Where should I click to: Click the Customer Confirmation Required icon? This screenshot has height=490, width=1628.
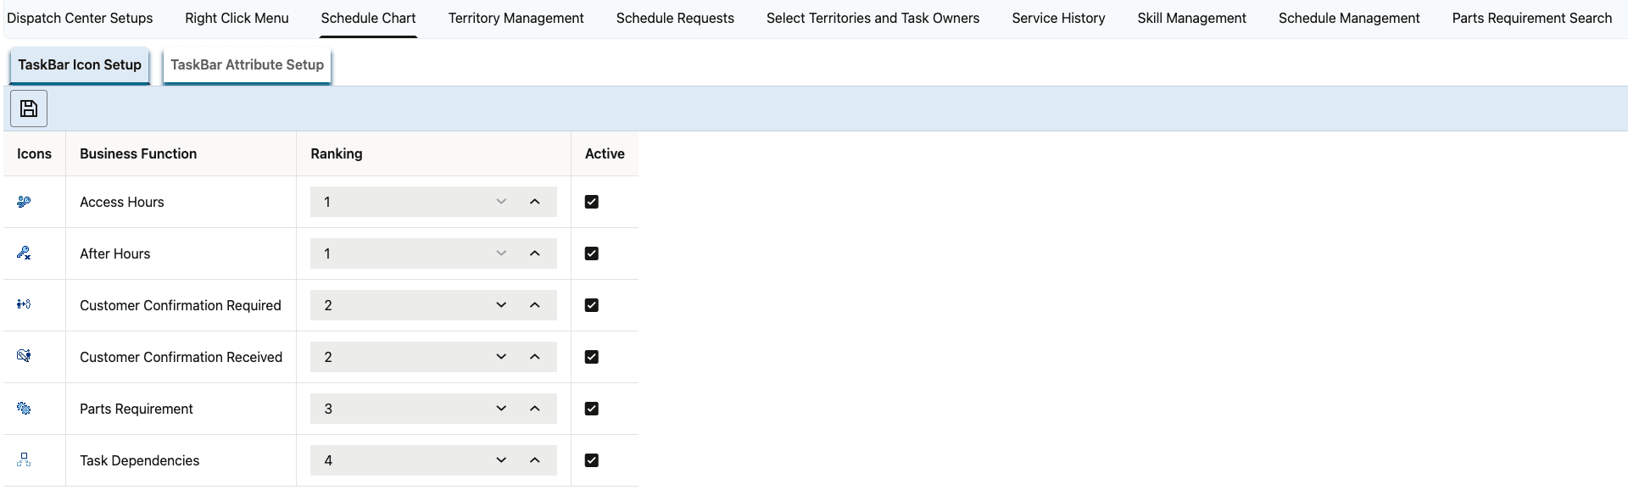(24, 304)
